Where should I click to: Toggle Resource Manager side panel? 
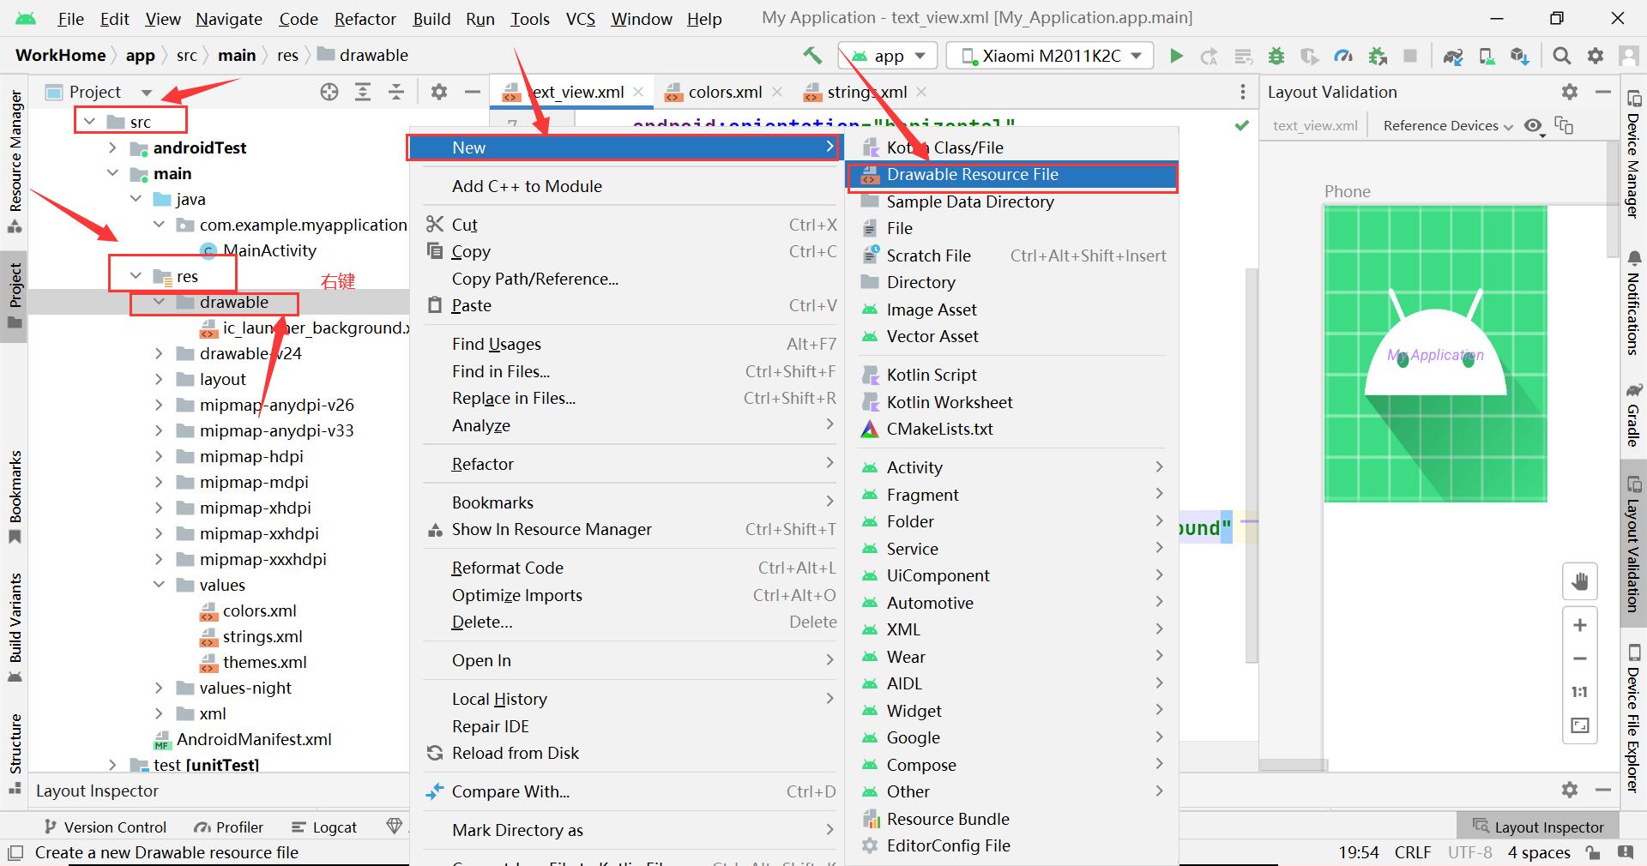pyautogui.click(x=15, y=162)
